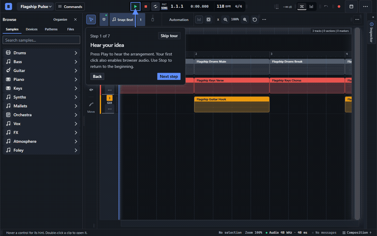Expand the Bass sample category
Image resolution: width=377 pixels, height=236 pixels.
pyautogui.click(x=41, y=62)
